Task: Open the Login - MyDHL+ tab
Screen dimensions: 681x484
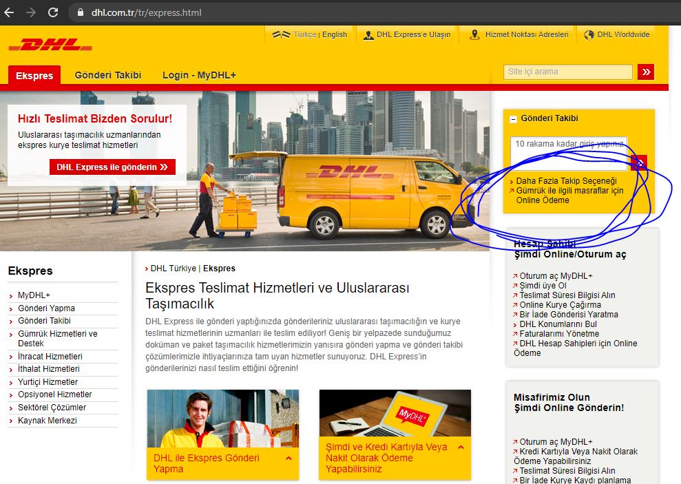Action: 200,75
